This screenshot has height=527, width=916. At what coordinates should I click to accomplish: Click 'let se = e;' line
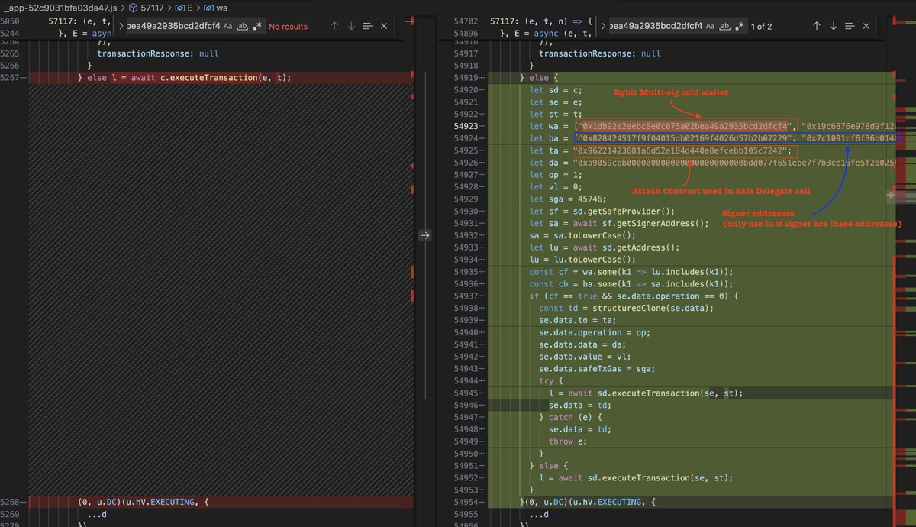tap(555, 102)
